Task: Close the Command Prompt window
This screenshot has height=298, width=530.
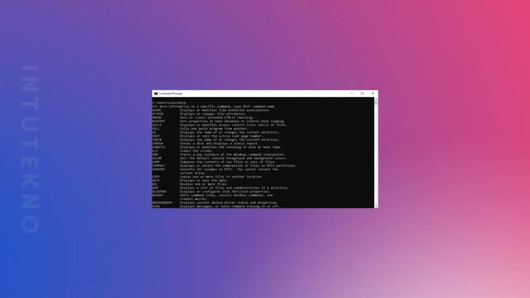Action: (x=373, y=94)
